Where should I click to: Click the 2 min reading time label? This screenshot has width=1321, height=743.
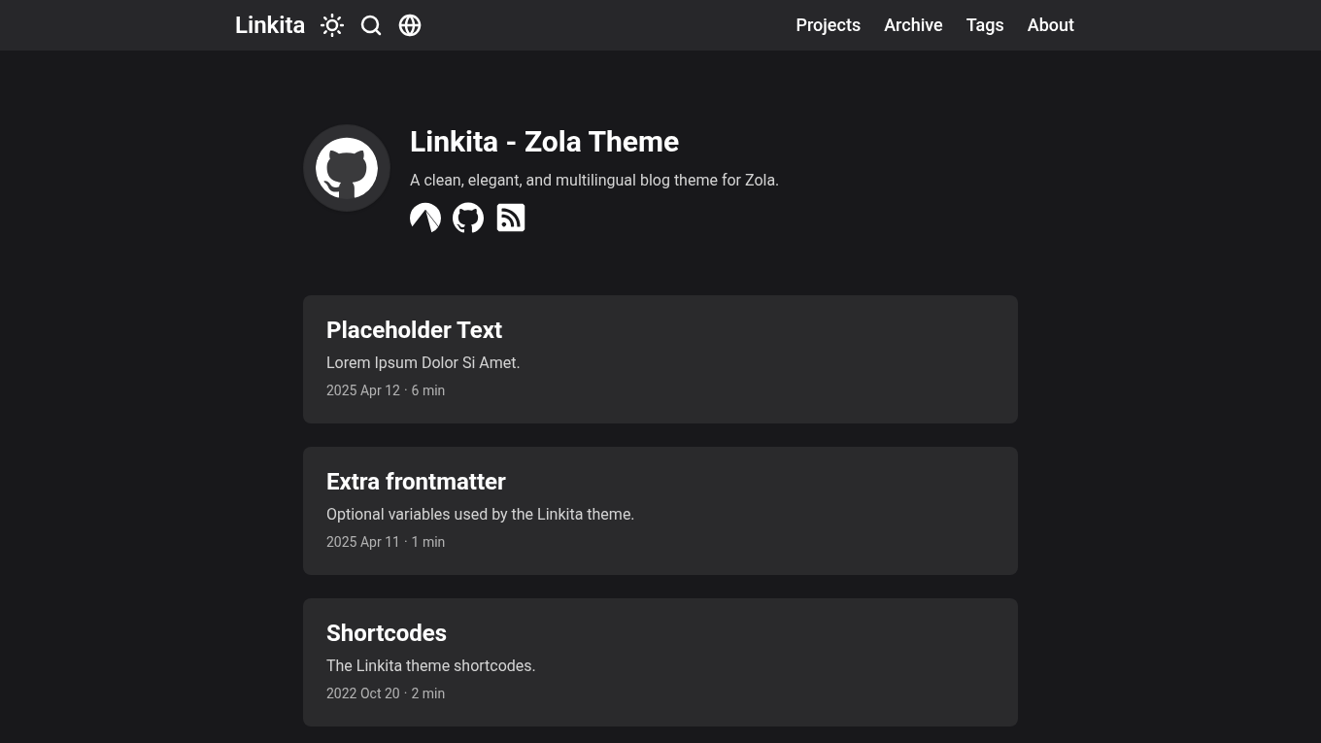pyautogui.click(x=427, y=693)
